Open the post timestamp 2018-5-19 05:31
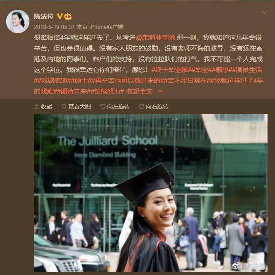Screen dimensions: 275x275 pyautogui.click(x=54, y=27)
